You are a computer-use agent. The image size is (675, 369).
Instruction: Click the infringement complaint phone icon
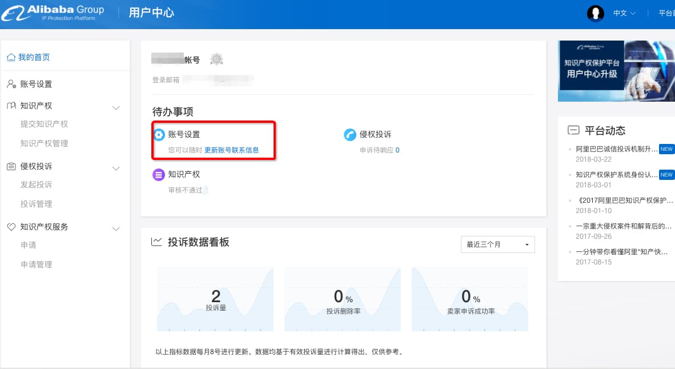click(350, 135)
